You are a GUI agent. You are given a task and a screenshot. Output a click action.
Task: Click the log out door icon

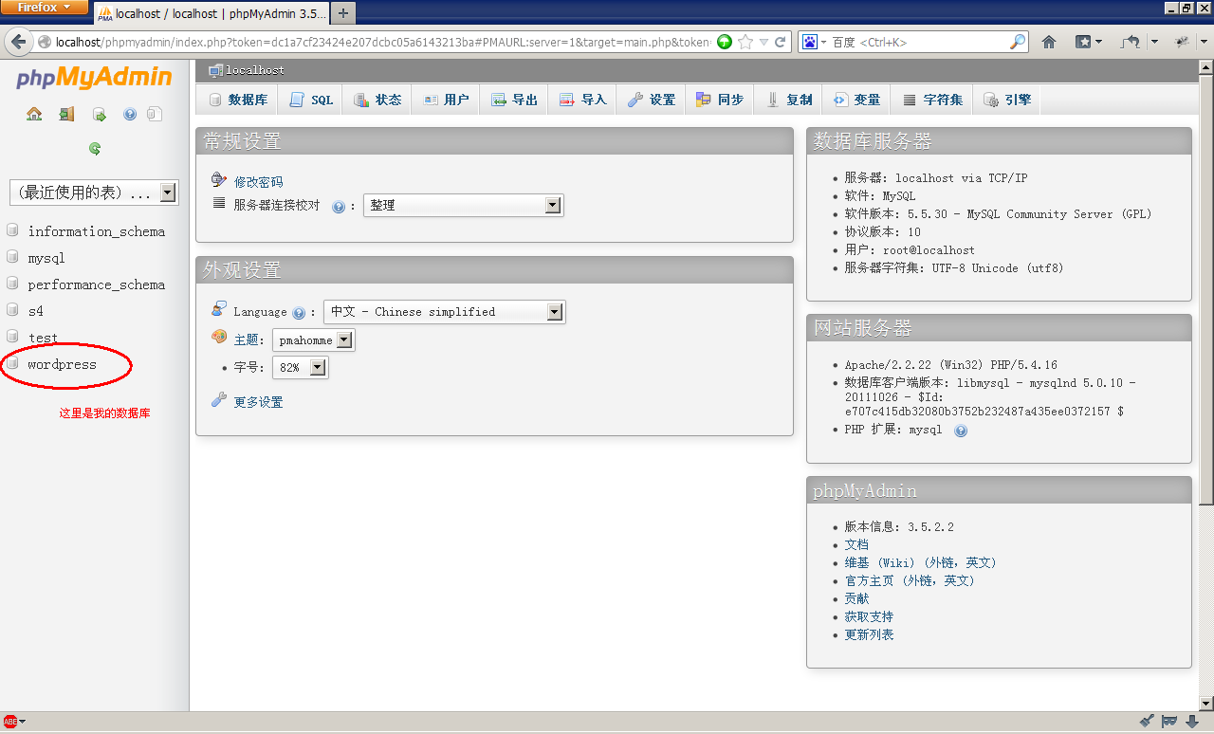(x=66, y=114)
